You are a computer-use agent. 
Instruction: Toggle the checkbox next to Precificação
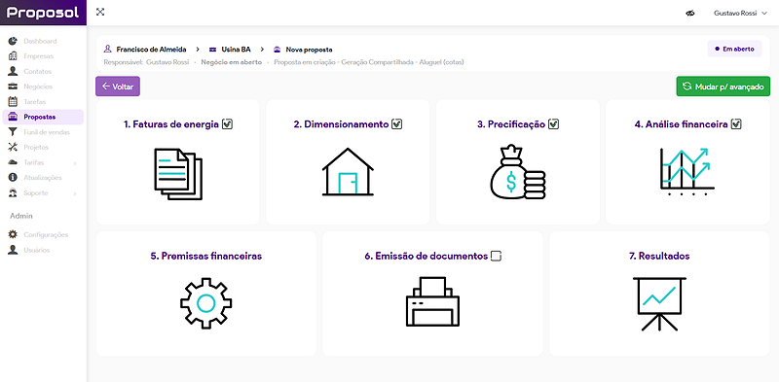[554, 124]
